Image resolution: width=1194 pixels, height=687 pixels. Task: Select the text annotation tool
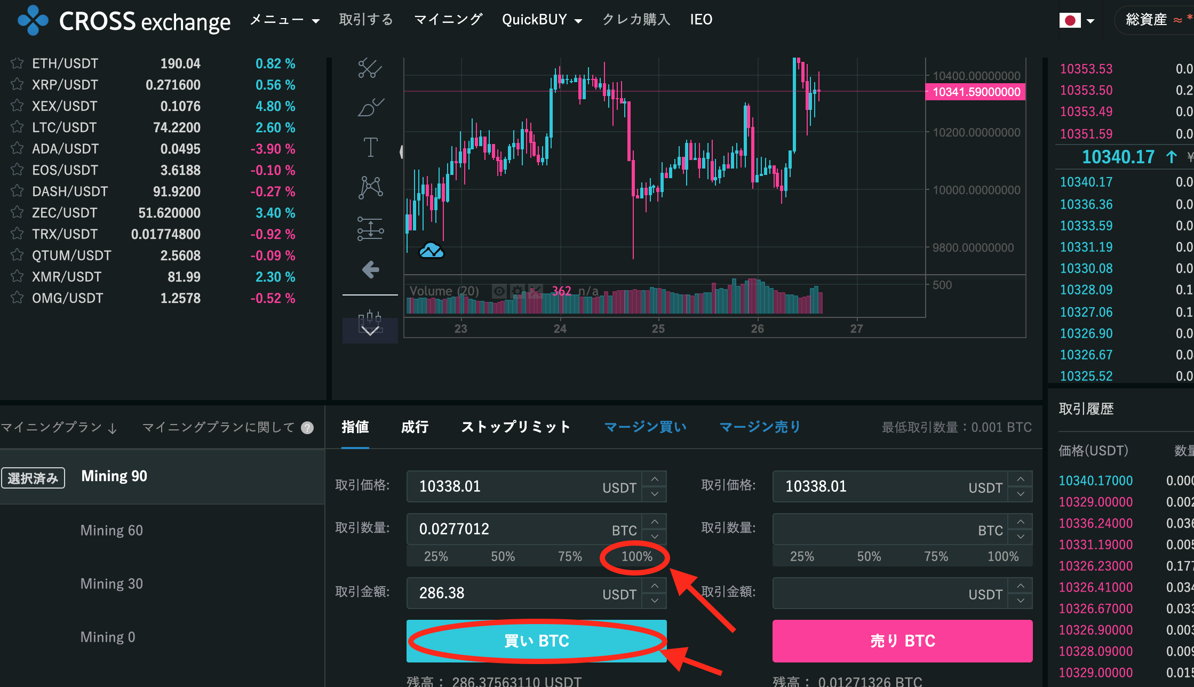[x=370, y=147]
